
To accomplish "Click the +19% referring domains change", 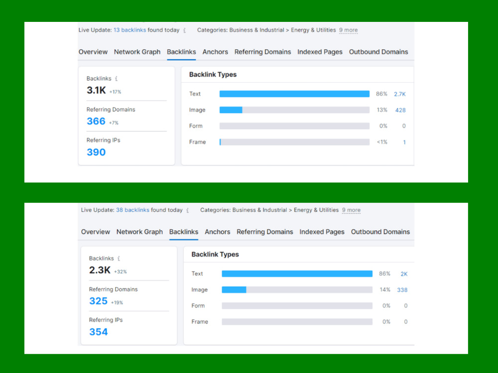I will click(x=117, y=303).
